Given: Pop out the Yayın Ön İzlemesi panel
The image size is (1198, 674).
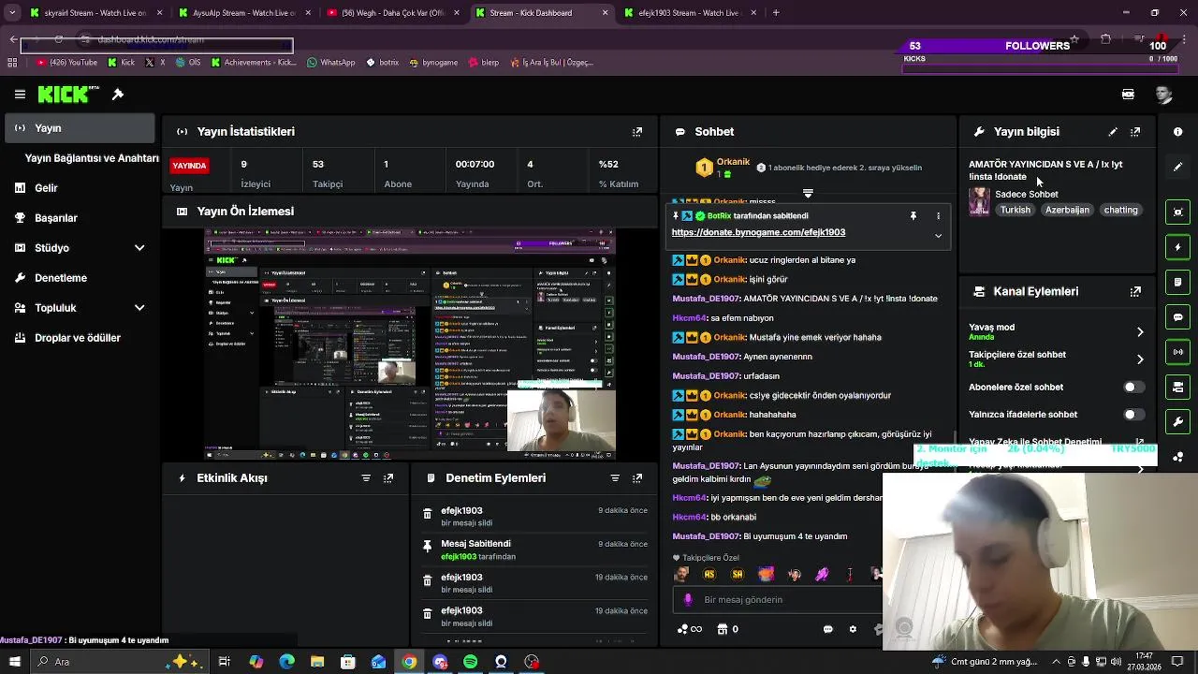Looking at the screenshot, I should (637, 212).
